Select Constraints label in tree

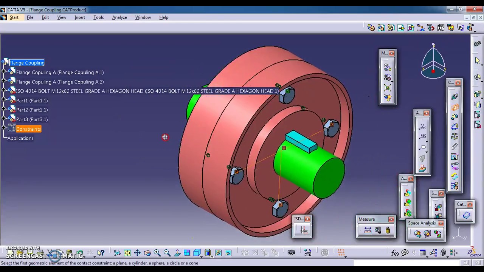(x=29, y=129)
